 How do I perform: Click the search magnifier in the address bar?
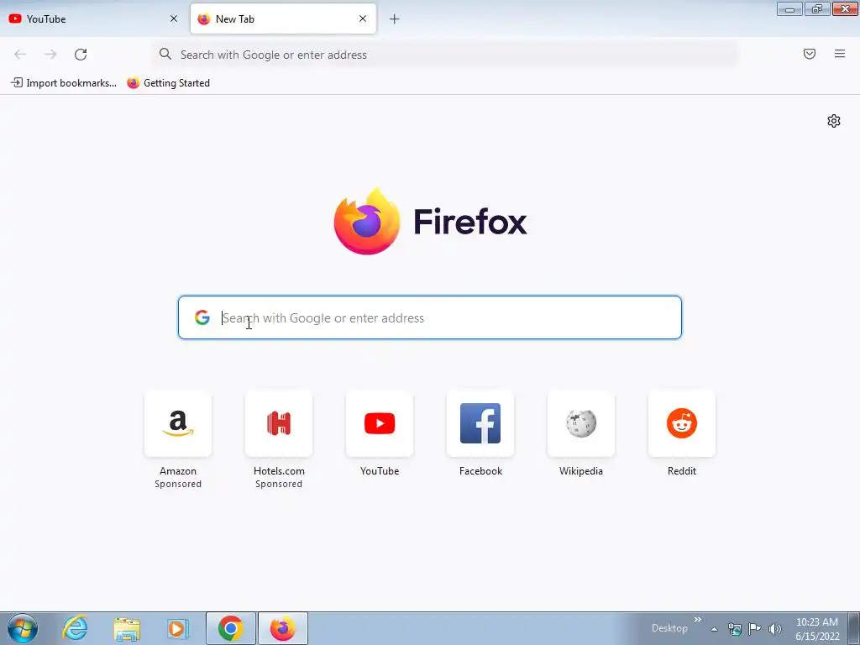coord(165,54)
